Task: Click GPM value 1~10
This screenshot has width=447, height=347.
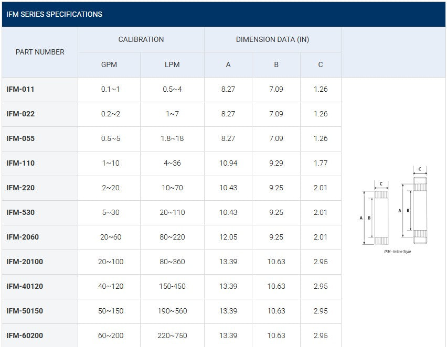Action: pyautogui.click(x=111, y=163)
